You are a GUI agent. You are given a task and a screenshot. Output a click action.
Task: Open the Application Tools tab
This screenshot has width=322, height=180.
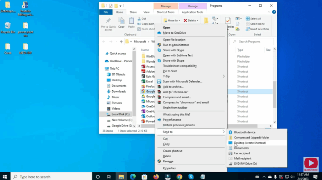point(192,12)
